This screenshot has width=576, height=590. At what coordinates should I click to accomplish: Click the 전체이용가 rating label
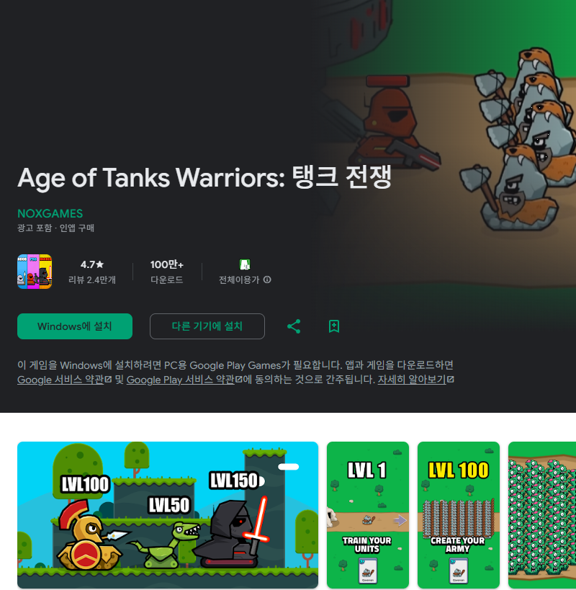tap(239, 280)
